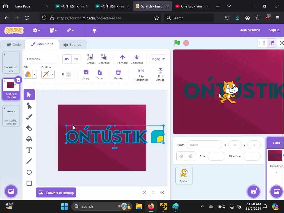This screenshot has width=284, height=213.
Task: Switch to large stage layout
Action: pyautogui.click(x=271, y=43)
